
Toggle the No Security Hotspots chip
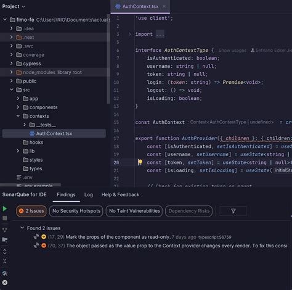[76, 211]
